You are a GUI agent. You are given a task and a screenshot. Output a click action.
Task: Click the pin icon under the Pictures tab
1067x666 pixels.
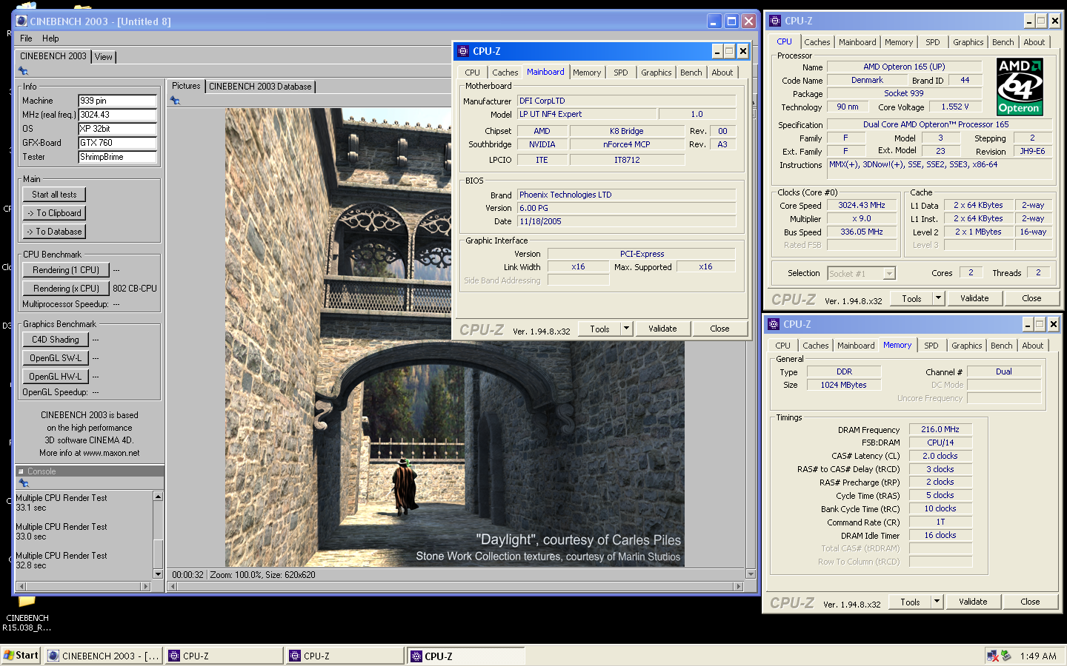coord(175,101)
